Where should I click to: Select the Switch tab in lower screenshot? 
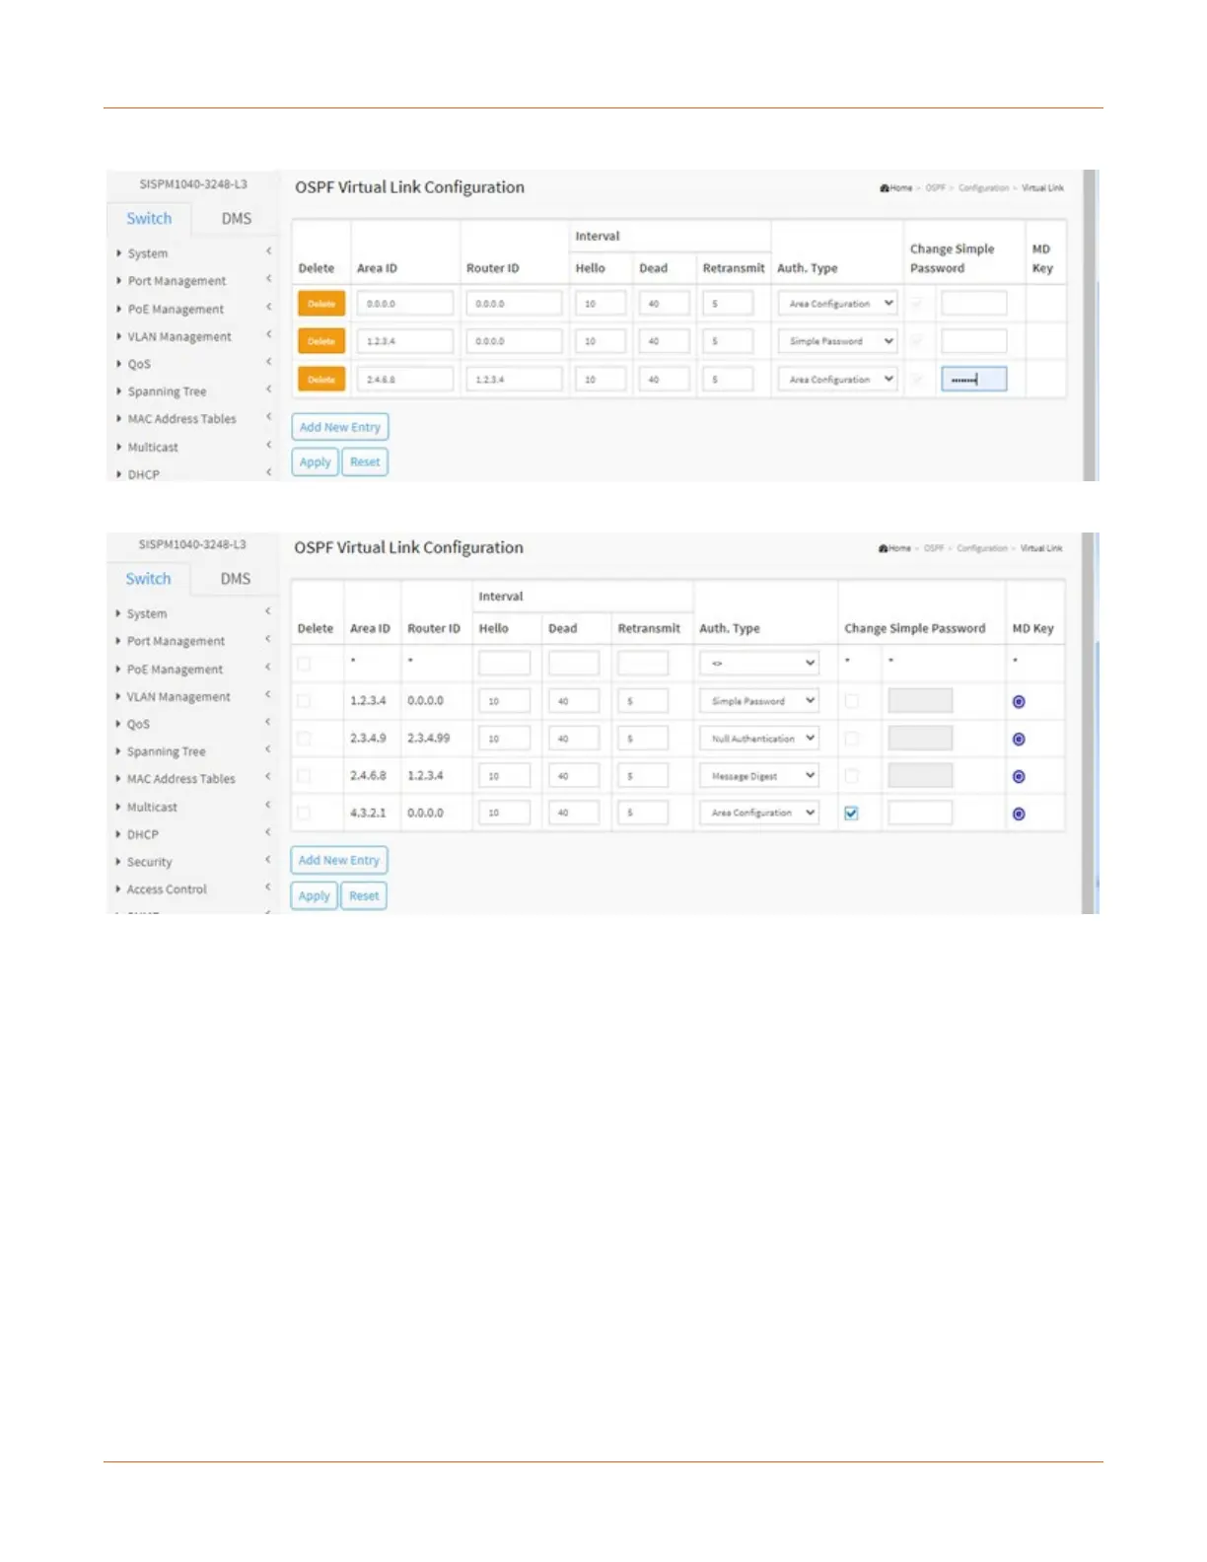pos(148,579)
